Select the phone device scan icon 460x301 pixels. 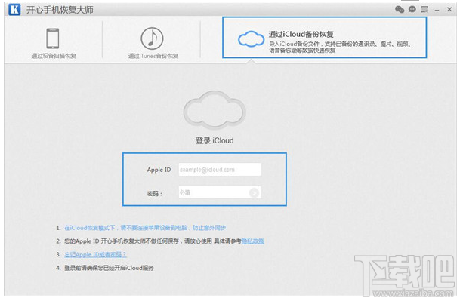(53, 38)
